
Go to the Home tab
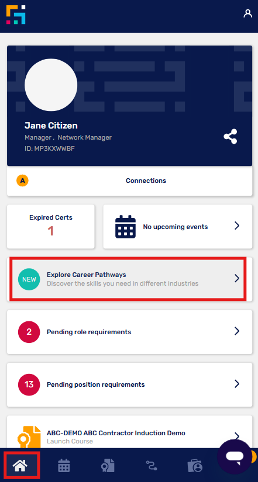pos(20,466)
